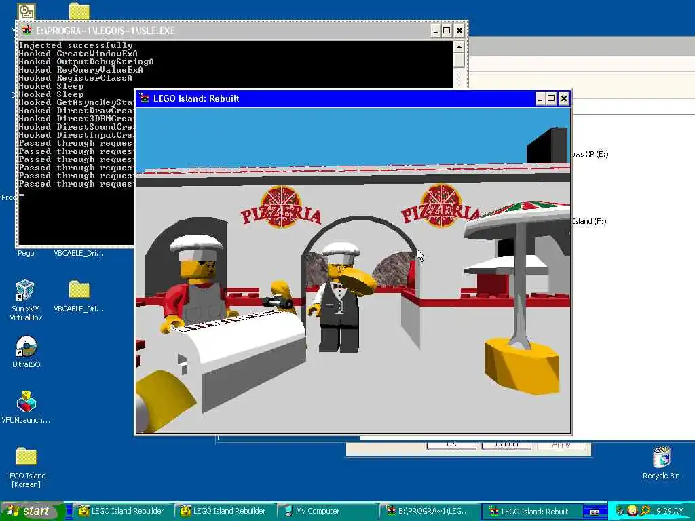Click the 'Pego' desktop label

point(26,253)
